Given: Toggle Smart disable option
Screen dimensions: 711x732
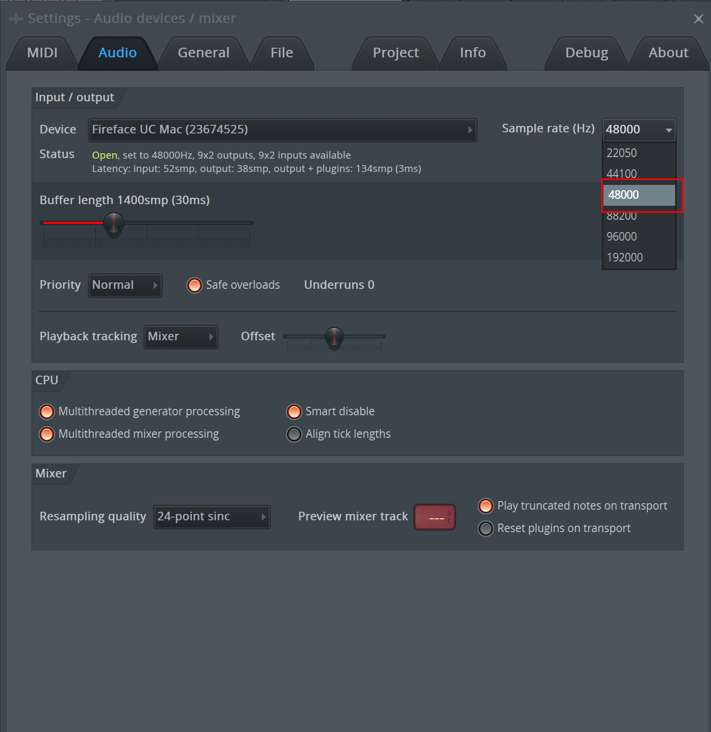Looking at the screenshot, I should [294, 412].
